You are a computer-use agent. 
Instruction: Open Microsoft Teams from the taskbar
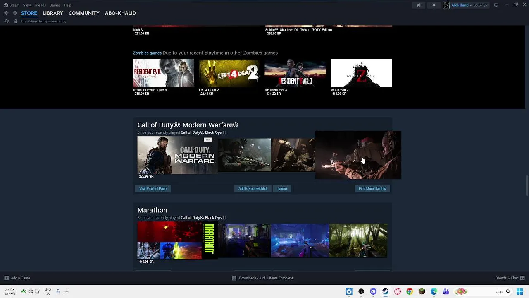(446, 291)
